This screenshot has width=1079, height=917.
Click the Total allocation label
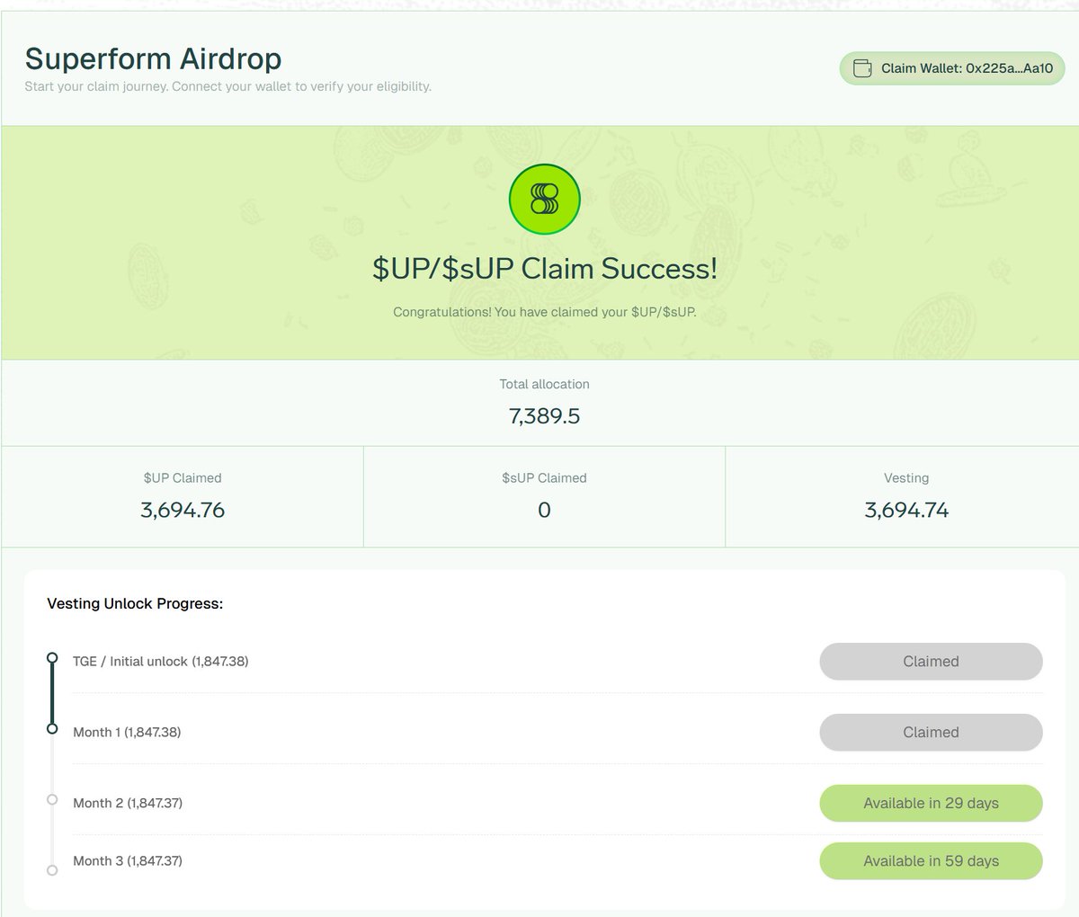(x=545, y=384)
